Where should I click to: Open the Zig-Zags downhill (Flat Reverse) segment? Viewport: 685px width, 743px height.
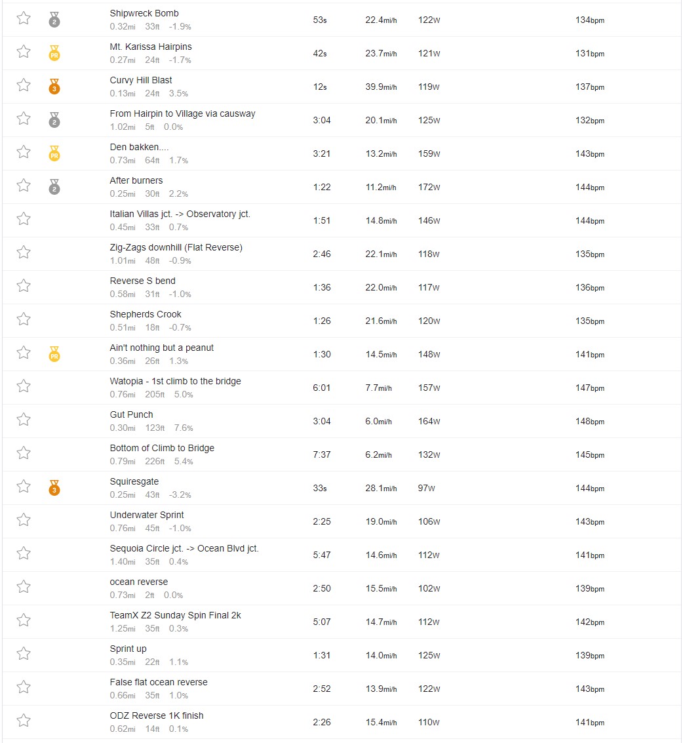[176, 247]
